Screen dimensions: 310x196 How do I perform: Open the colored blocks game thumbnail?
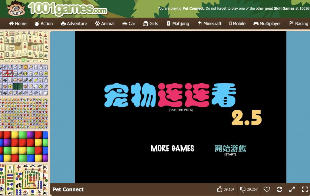pos(24,147)
